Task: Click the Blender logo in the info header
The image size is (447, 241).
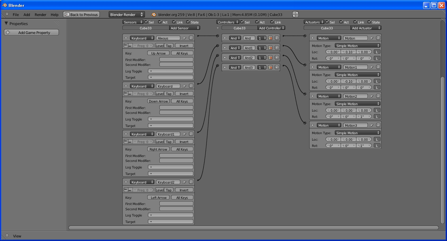Action: (x=153, y=14)
